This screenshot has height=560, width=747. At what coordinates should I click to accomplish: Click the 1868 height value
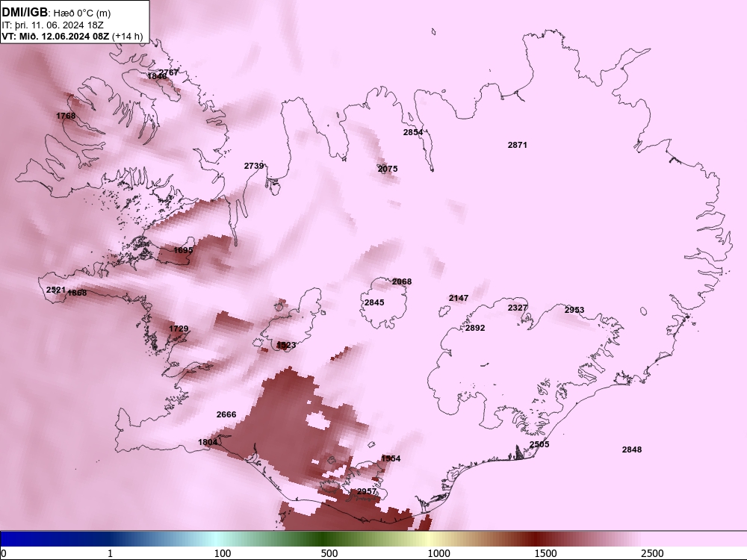click(77, 293)
